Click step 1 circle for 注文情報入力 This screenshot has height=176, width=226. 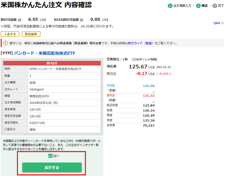tap(170, 6)
